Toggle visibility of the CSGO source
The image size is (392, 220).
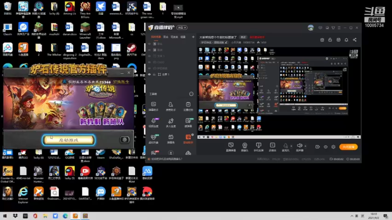click(x=149, y=62)
